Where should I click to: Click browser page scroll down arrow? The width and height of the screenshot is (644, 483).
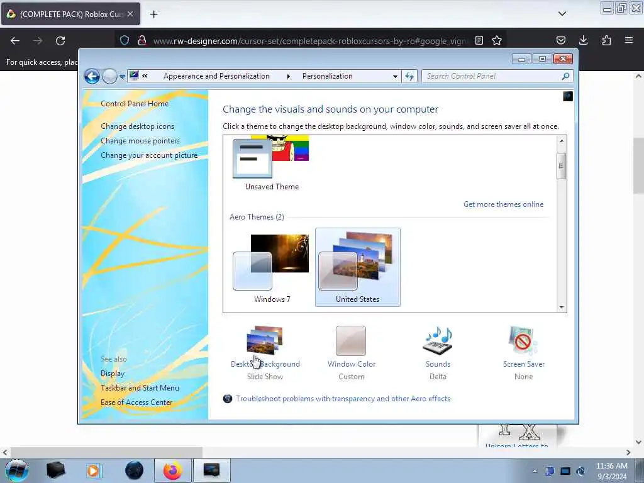(638, 442)
